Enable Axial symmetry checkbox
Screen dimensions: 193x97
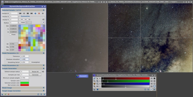20,22
